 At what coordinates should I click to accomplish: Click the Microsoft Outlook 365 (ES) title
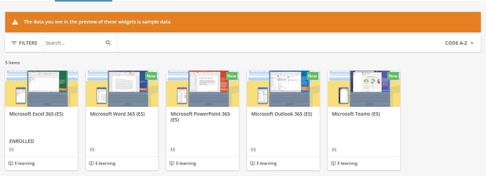[x=282, y=114]
